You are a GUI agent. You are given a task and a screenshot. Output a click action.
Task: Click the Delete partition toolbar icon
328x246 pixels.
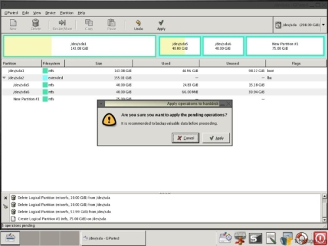pos(35,24)
